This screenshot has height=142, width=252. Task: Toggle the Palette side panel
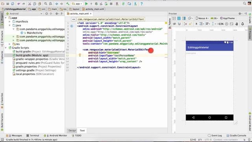(x=170, y=23)
